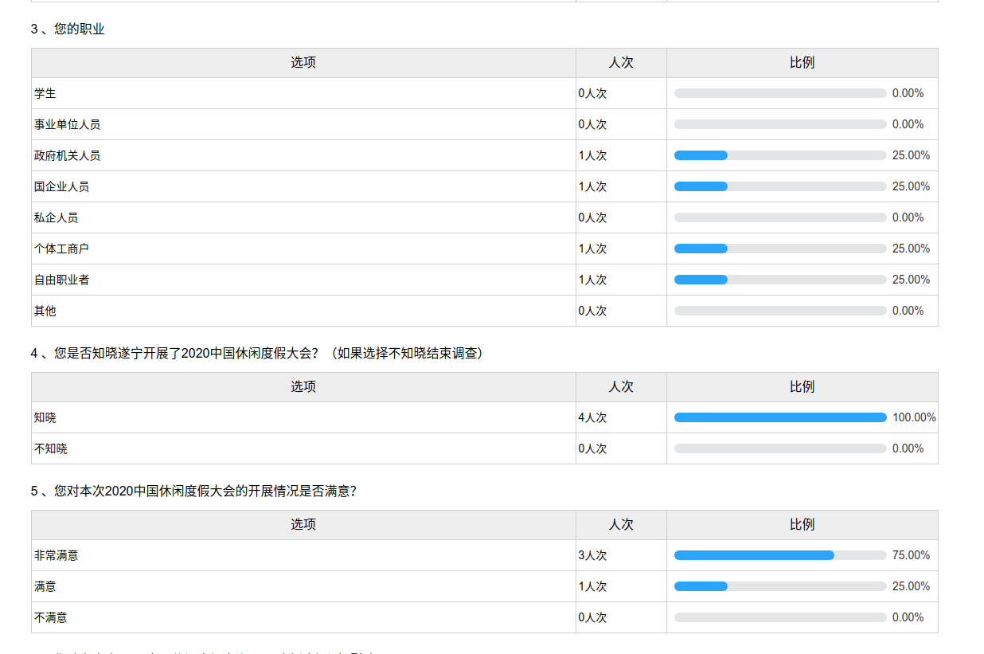Screen dimensions: 984x654
Task: Click the 75.00% percentage for 非常满意
Action: coord(911,555)
